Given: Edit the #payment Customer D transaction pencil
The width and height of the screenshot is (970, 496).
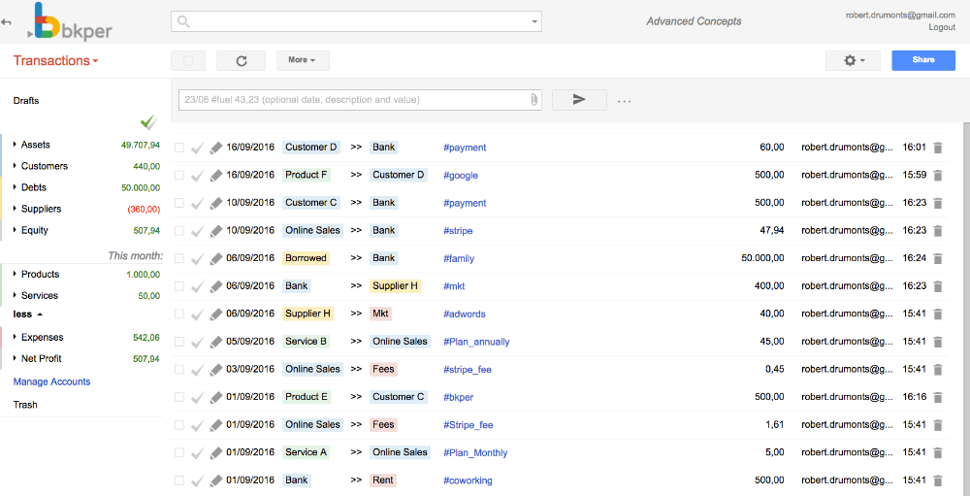Looking at the screenshot, I should (215, 148).
